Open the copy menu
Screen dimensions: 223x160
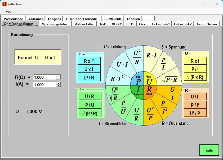(8, 11)
